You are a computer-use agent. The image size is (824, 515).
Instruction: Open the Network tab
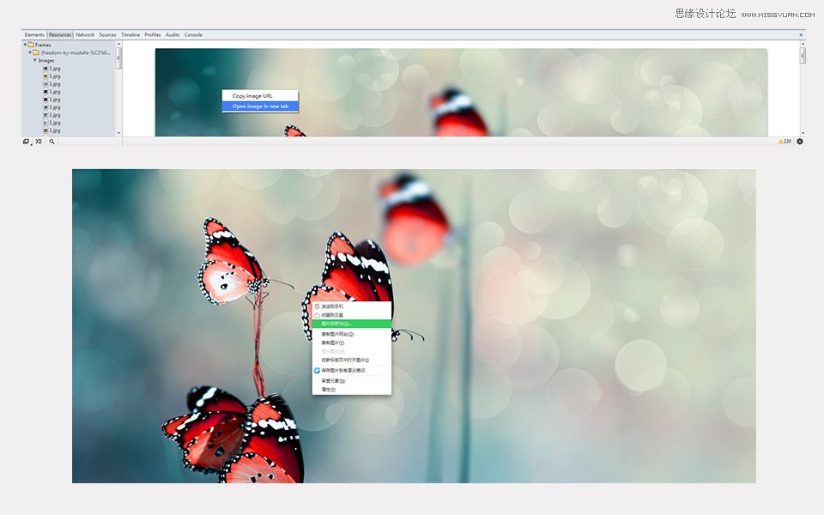(x=85, y=34)
